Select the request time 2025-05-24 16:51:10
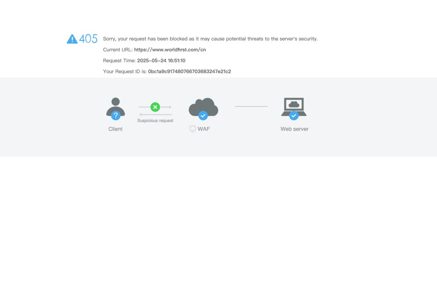This screenshot has height=285, width=437. click(161, 60)
